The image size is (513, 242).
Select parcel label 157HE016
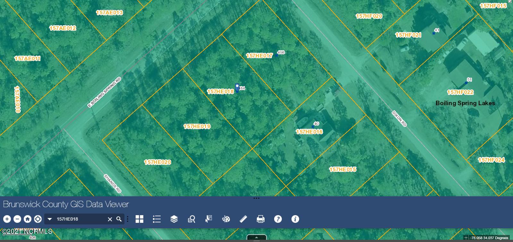[x=309, y=131]
